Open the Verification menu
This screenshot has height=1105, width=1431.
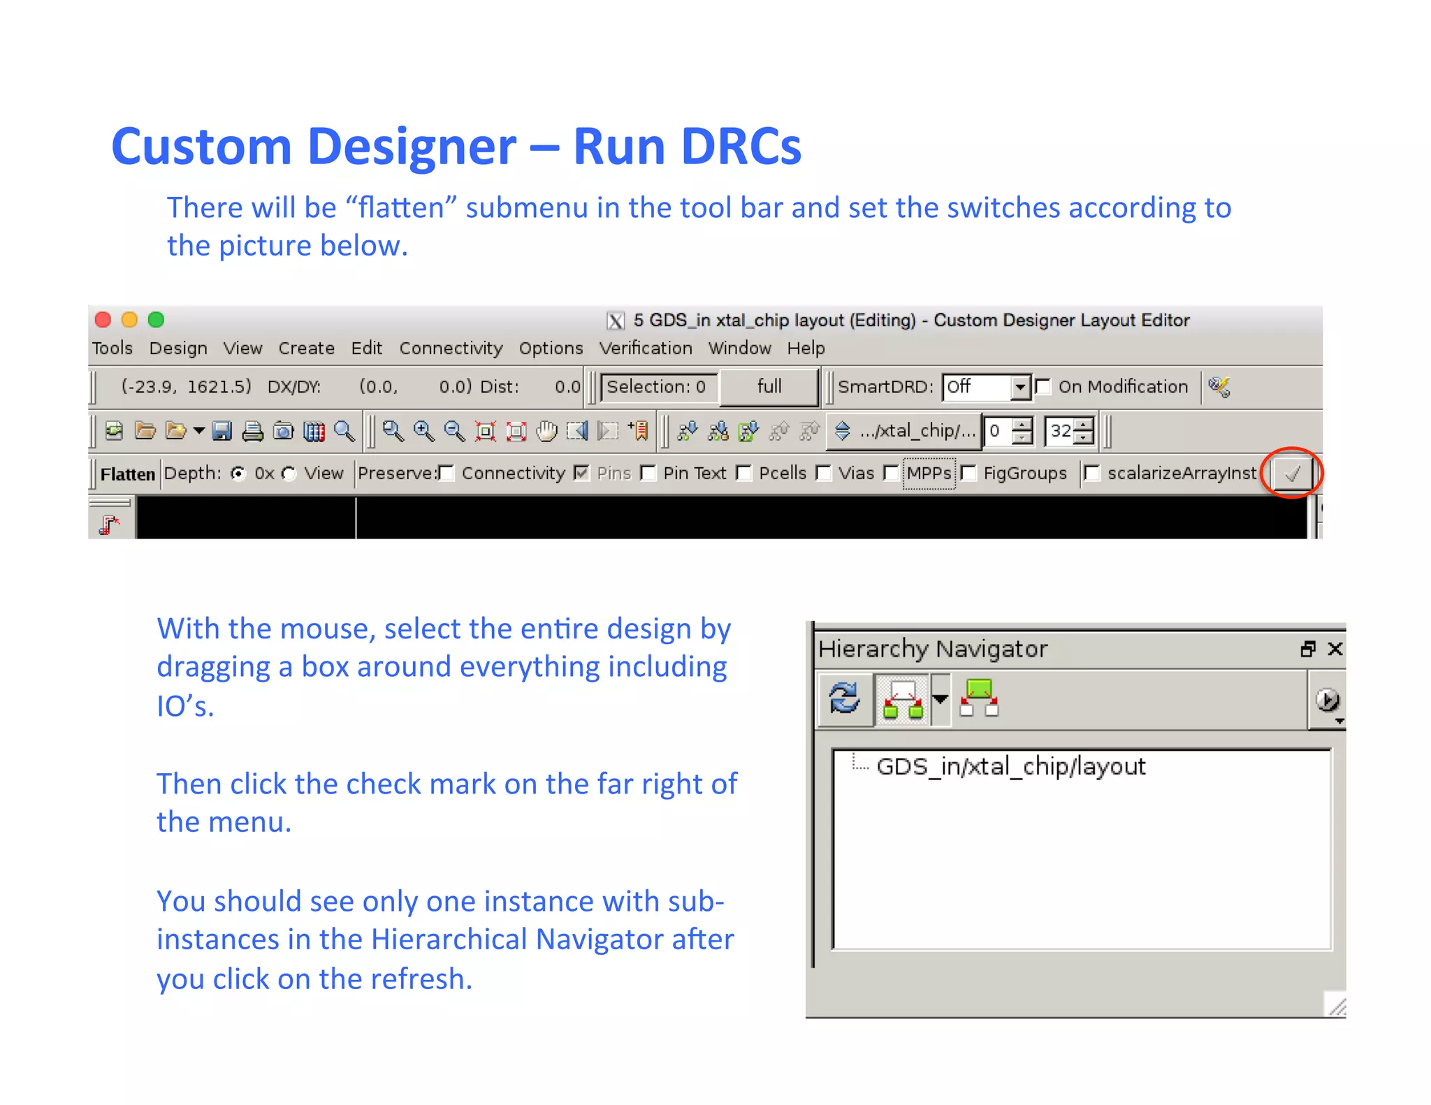645,348
